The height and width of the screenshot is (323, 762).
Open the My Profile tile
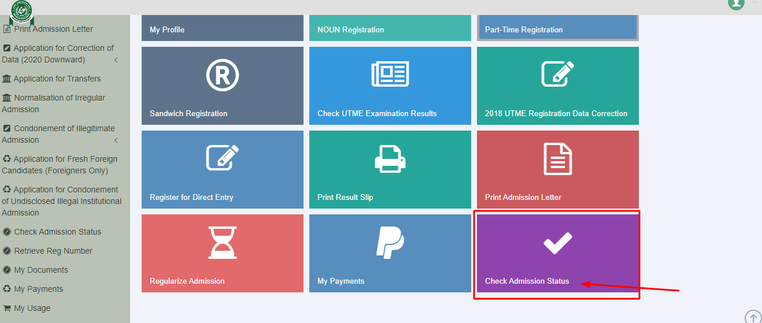pos(223,28)
